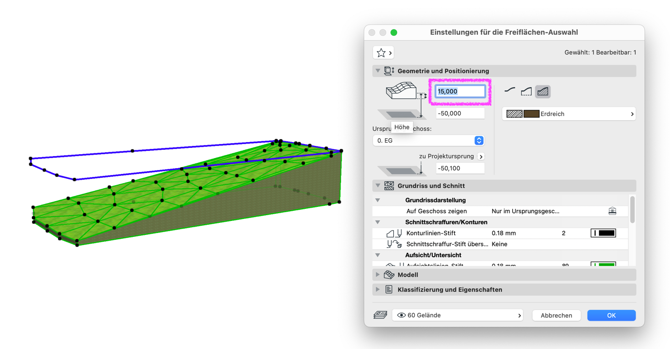Select the surface-only mesh structure icon
Screen dimensions: 670x349
(x=510, y=91)
